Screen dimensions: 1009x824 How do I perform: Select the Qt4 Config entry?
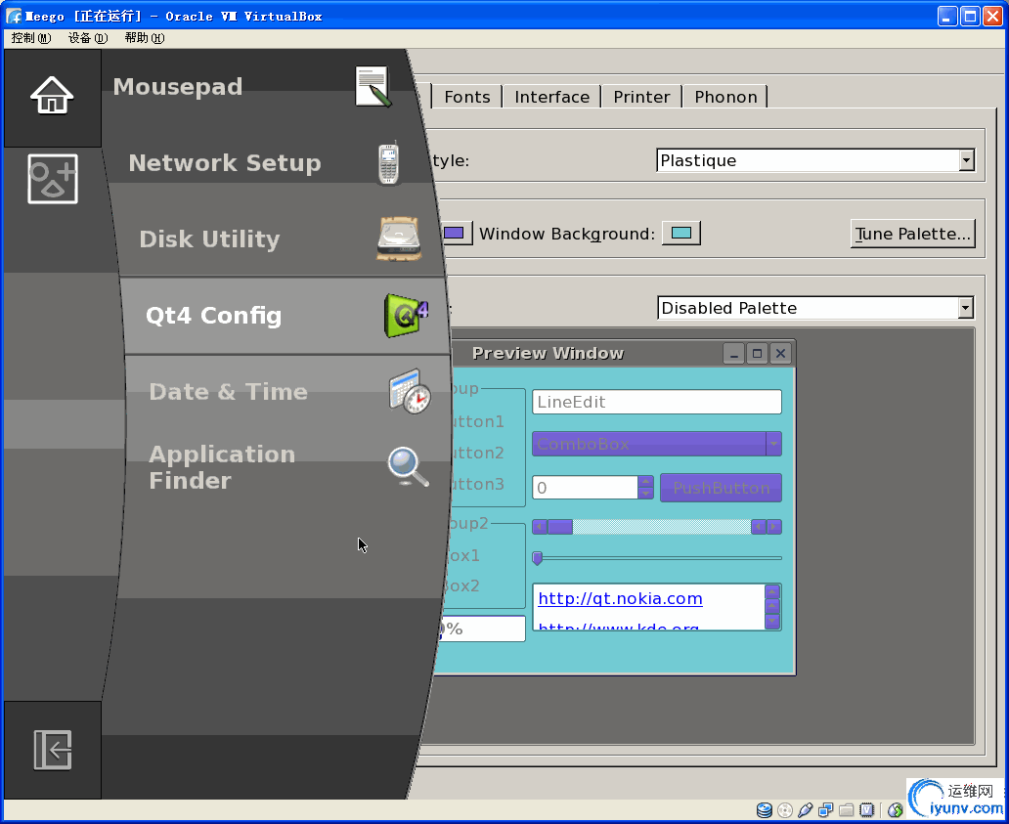click(285, 316)
